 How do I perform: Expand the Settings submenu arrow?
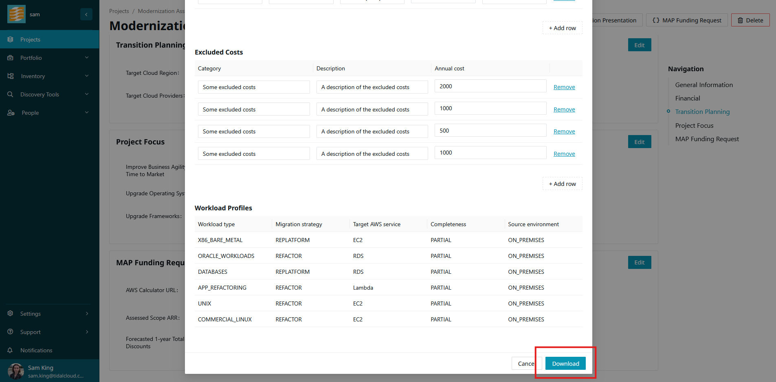(x=87, y=314)
